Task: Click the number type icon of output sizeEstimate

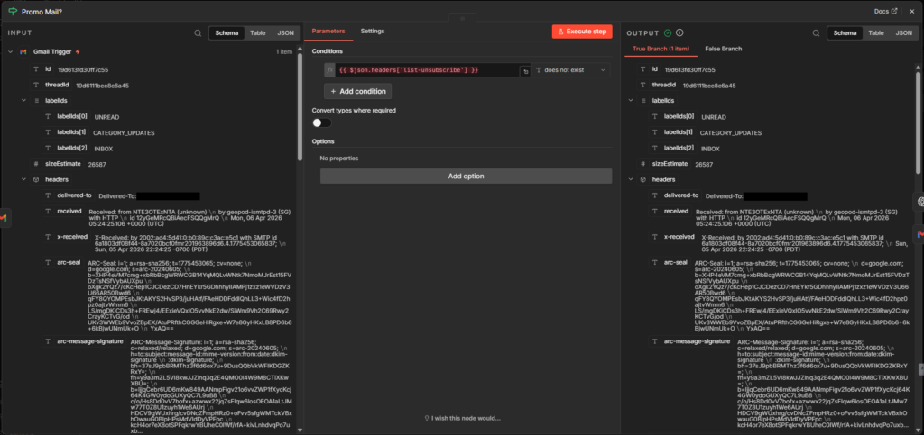Action: (x=642, y=164)
